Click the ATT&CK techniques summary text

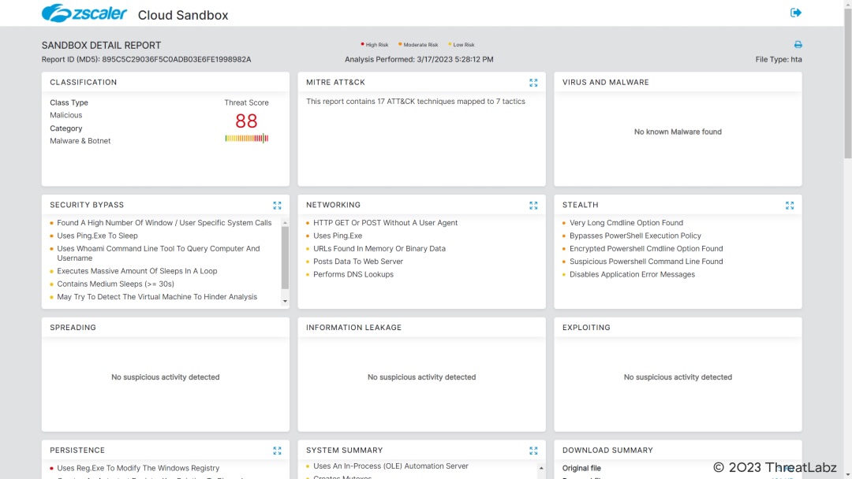pos(415,102)
